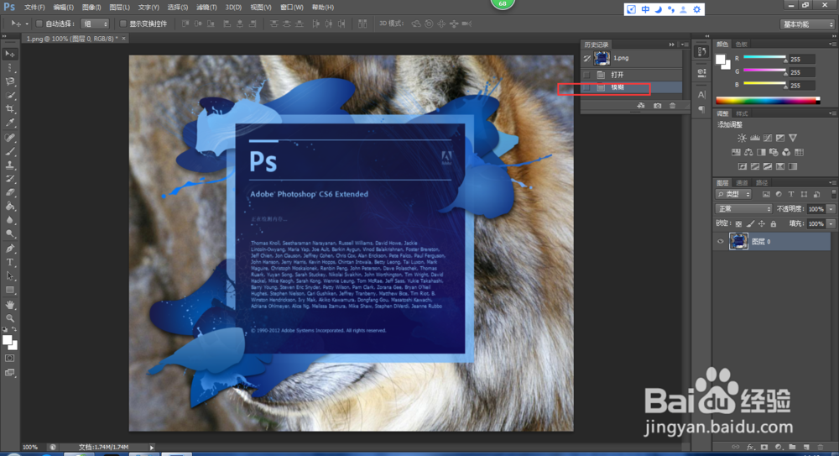Set history brush source on 1.png snapshot

[587, 58]
